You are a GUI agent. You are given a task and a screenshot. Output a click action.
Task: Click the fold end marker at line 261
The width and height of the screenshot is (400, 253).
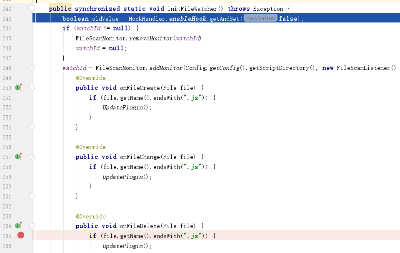pyautogui.click(x=32, y=196)
